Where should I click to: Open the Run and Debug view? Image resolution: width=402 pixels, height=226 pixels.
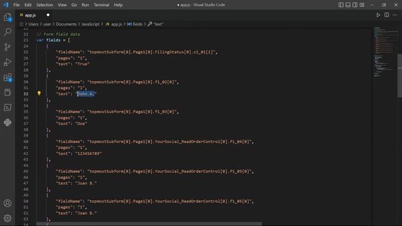coord(8,62)
